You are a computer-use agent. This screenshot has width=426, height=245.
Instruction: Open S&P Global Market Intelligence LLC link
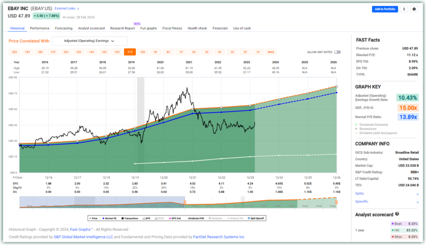coord(83,237)
